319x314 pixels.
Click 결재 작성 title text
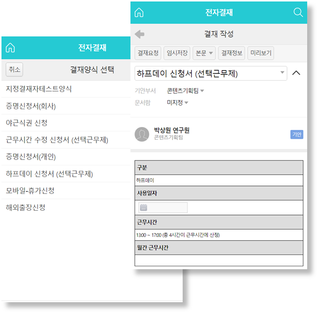point(219,34)
